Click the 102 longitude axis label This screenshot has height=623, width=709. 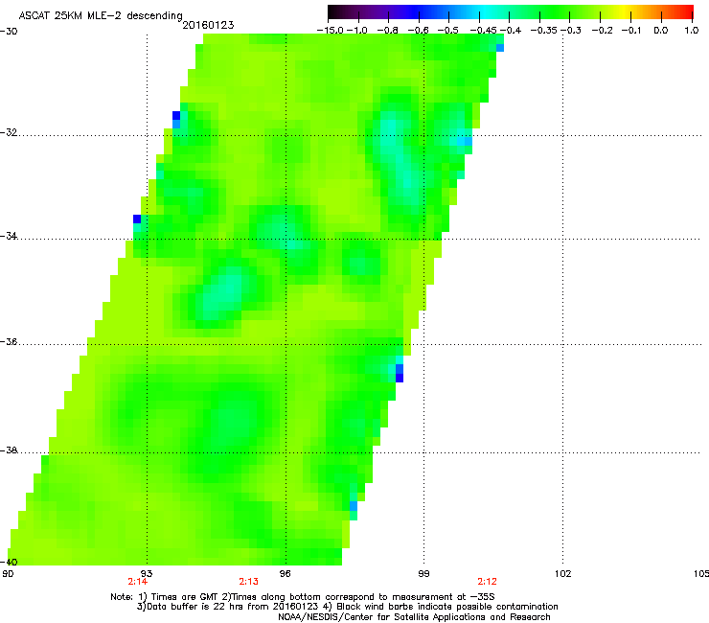[x=562, y=574]
